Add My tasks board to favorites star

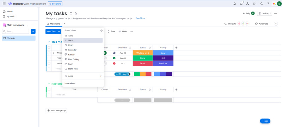76,13
